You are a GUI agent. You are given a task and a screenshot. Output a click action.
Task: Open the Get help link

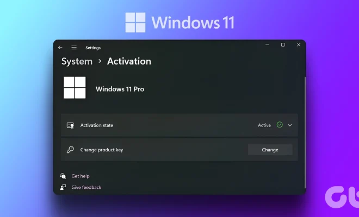point(81,176)
